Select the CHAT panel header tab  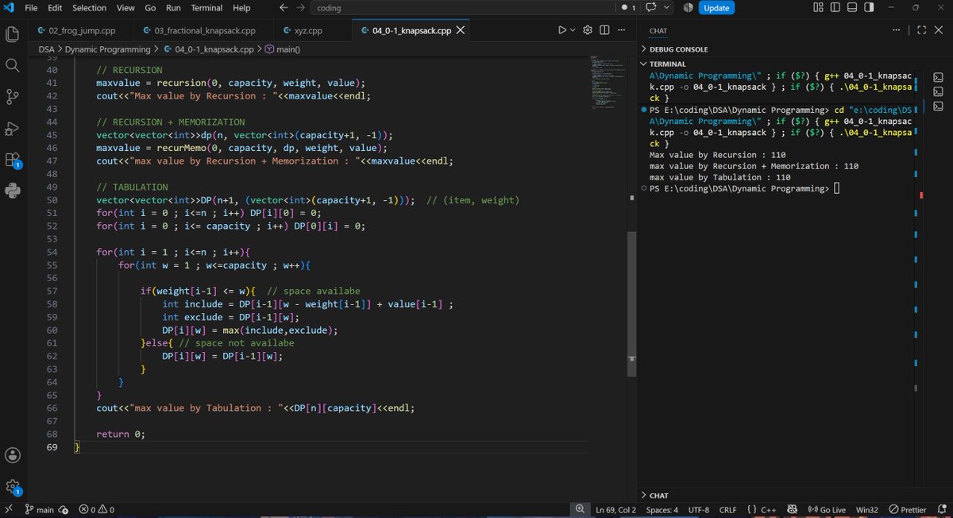click(658, 30)
